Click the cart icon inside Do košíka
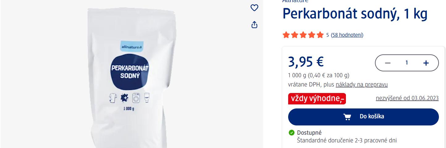This screenshot has height=148, width=446. click(x=347, y=116)
